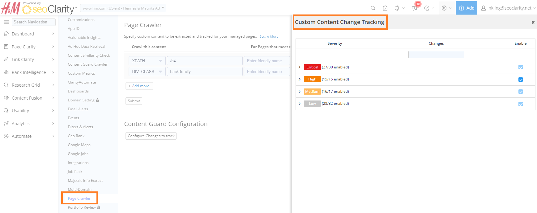
Task: Close the Custom Content Change Tracking panel
Action: pos(533,23)
